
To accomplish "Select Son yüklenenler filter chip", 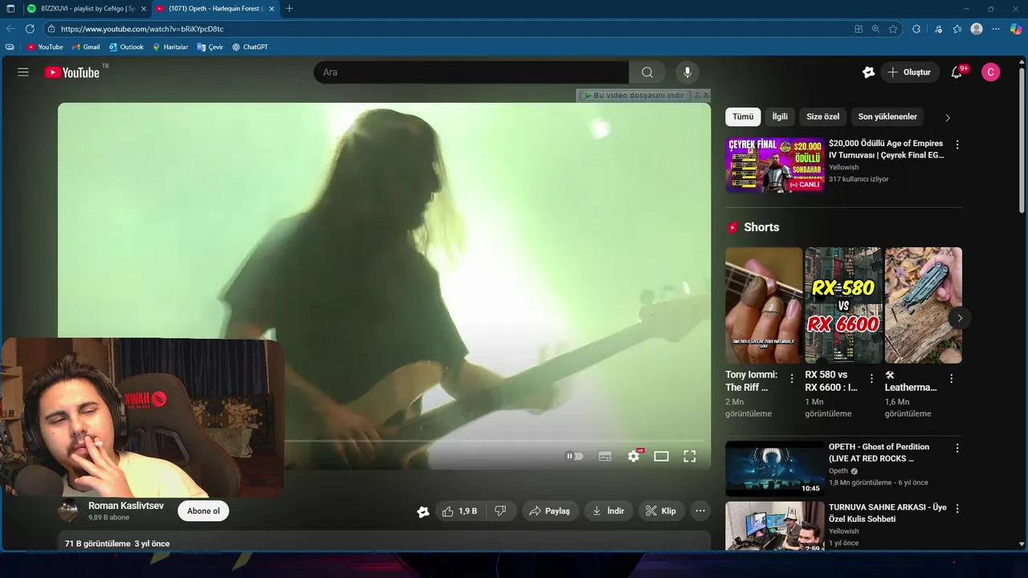I will pos(887,116).
